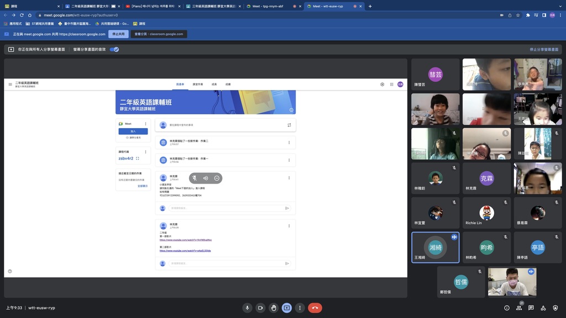Screen dimensions: 566x318
Task: Click the overlay remove minus icon
Action: click(x=217, y=178)
